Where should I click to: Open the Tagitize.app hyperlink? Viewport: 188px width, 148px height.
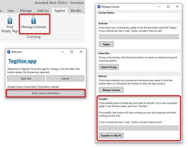coord(22,61)
